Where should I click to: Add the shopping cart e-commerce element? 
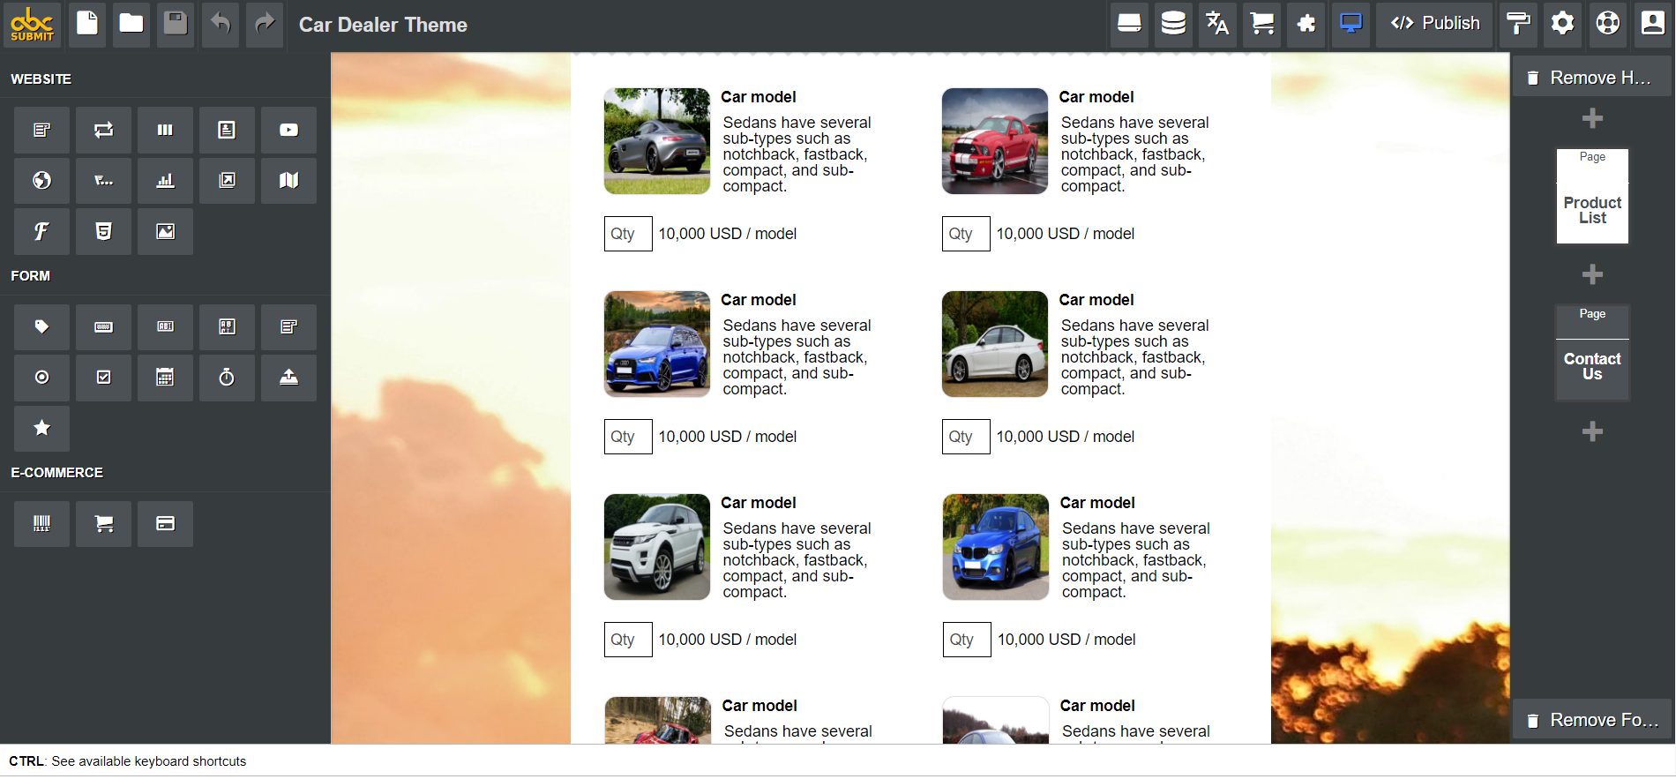click(x=103, y=524)
